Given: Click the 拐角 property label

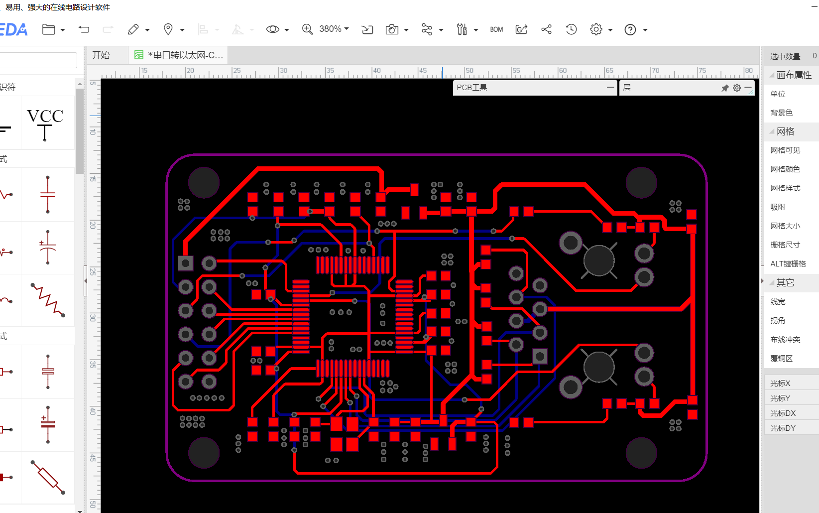Looking at the screenshot, I should (x=778, y=320).
